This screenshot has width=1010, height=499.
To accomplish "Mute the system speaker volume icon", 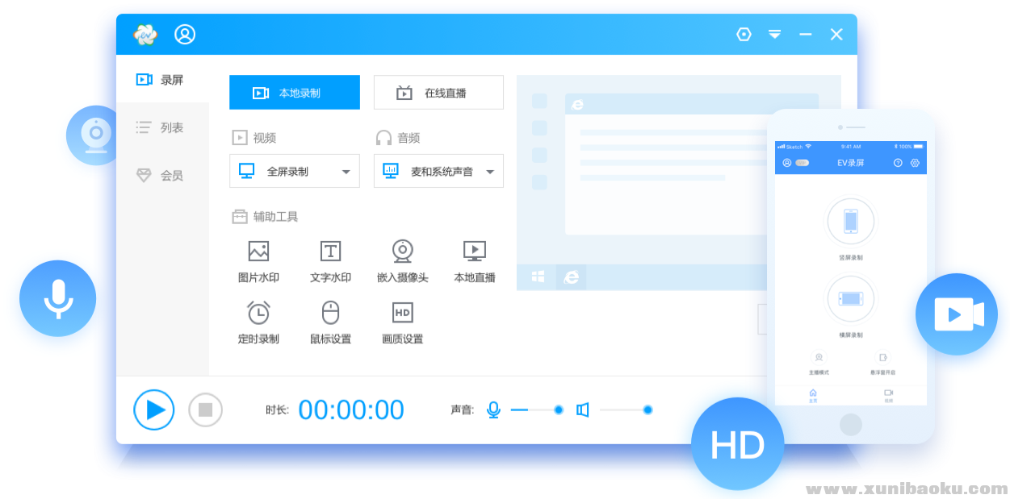I will coord(582,410).
